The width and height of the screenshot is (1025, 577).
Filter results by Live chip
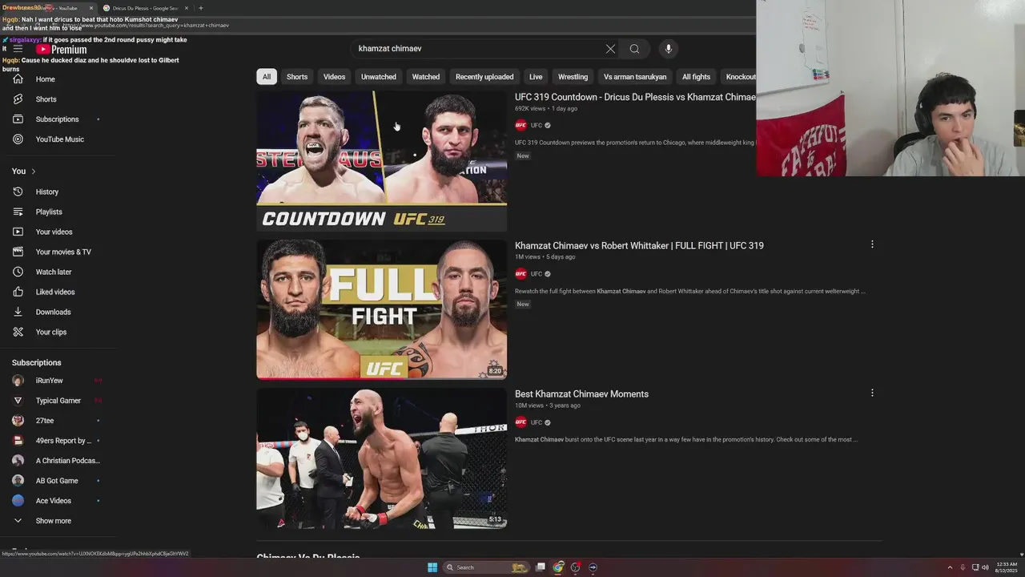(536, 77)
